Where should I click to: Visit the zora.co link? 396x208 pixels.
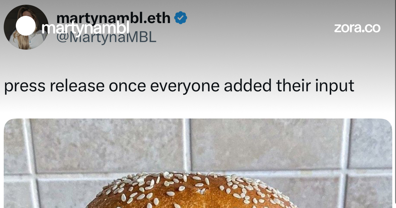pos(357,28)
